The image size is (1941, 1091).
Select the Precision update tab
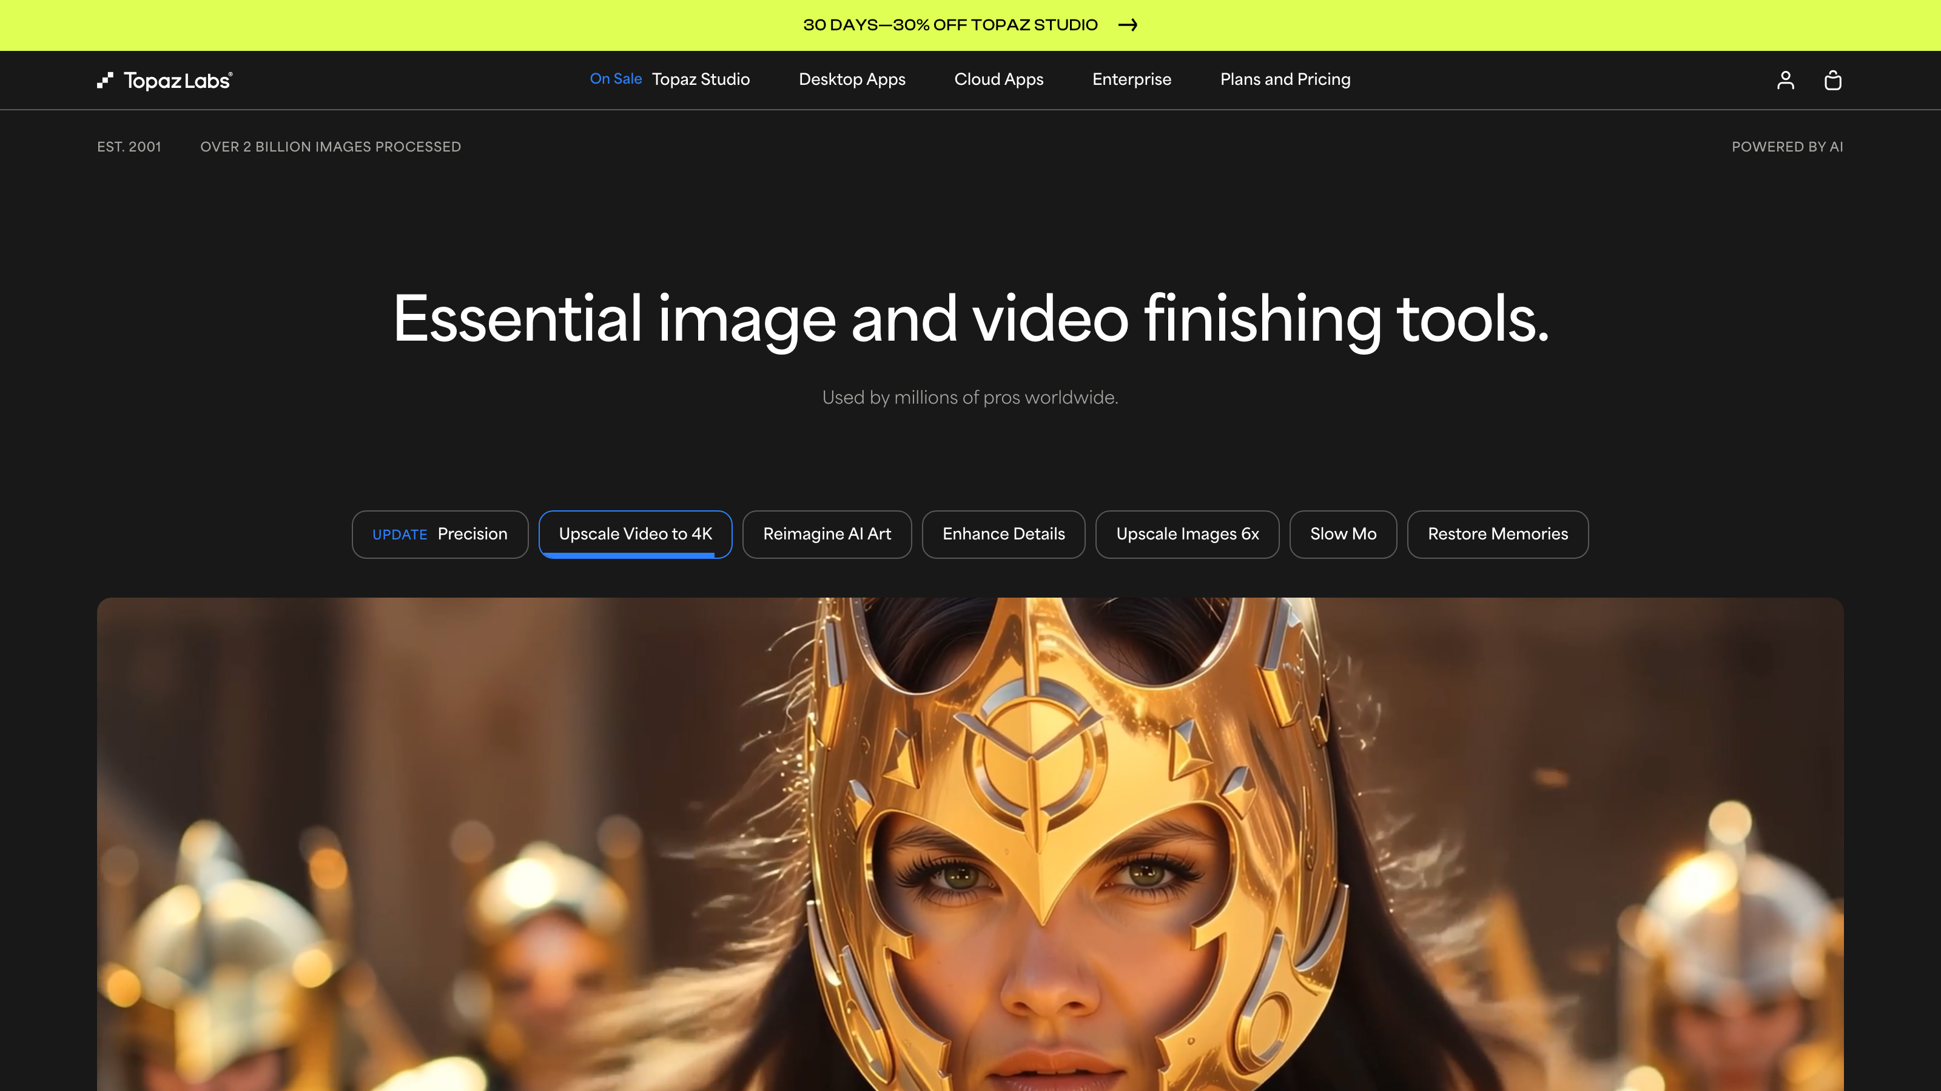coord(439,534)
